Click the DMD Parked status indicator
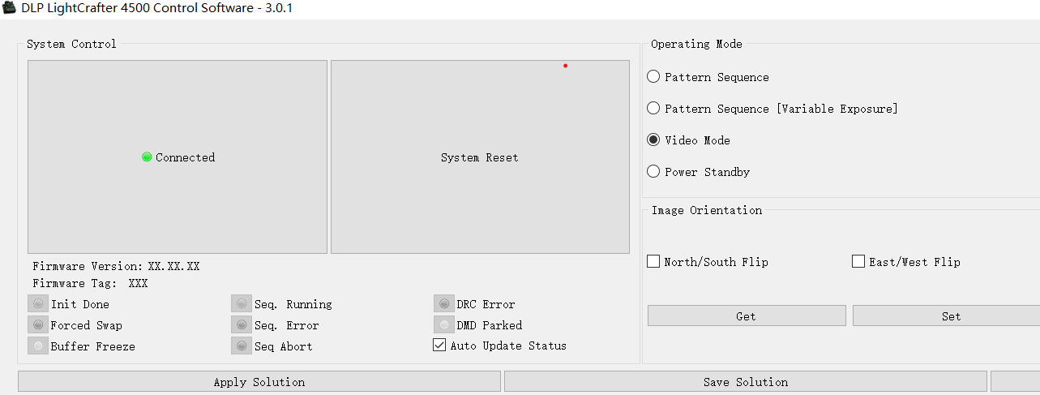 pyautogui.click(x=443, y=325)
